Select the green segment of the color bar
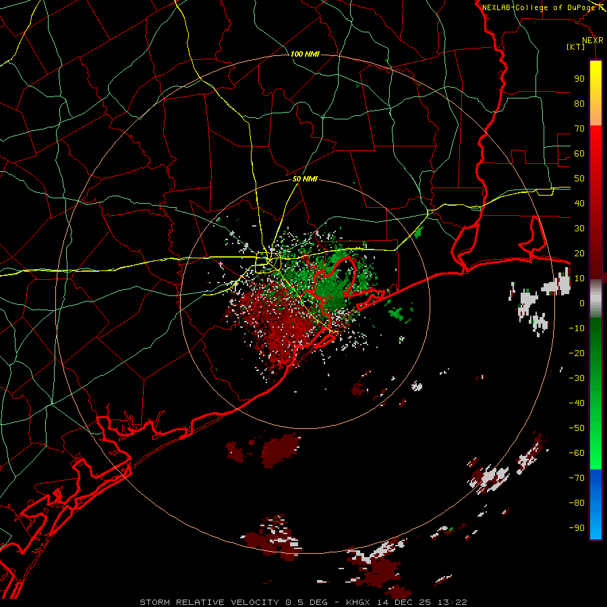Screen dimensions: 607x607 pyautogui.click(x=596, y=393)
